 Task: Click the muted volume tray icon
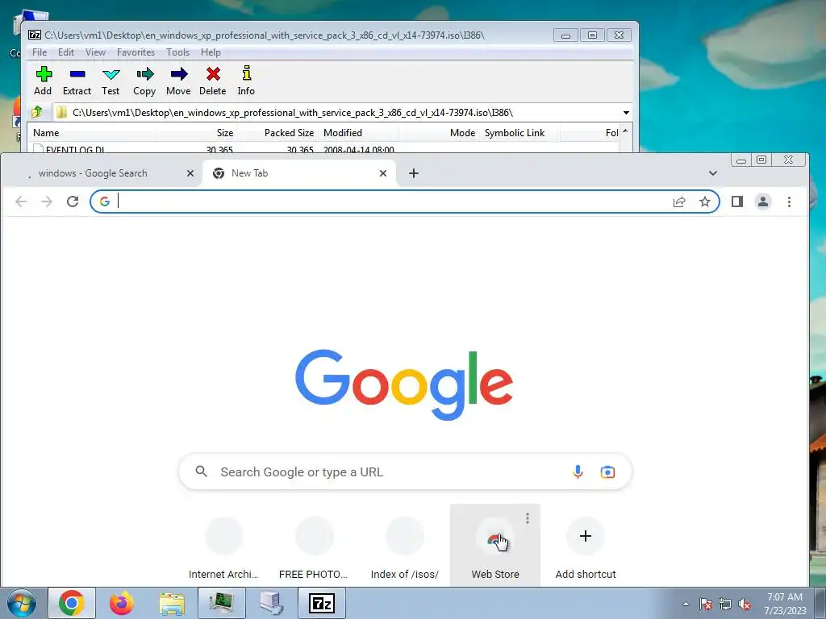pyautogui.click(x=745, y=604)
